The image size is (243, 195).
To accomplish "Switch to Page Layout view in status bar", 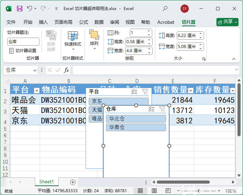I will pyautogui.click(x=154, y=191).
